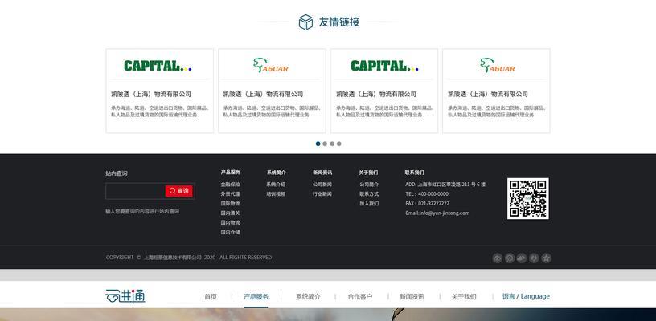The width and height of the screenshot is (656, 321).
Task: Click the 输入您要查询的内容进行站内查询 hint text
Action: tap(142, 211)
